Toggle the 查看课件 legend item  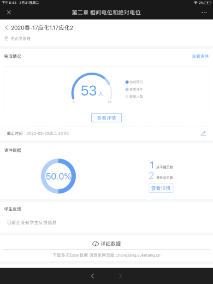pos(134,89)
